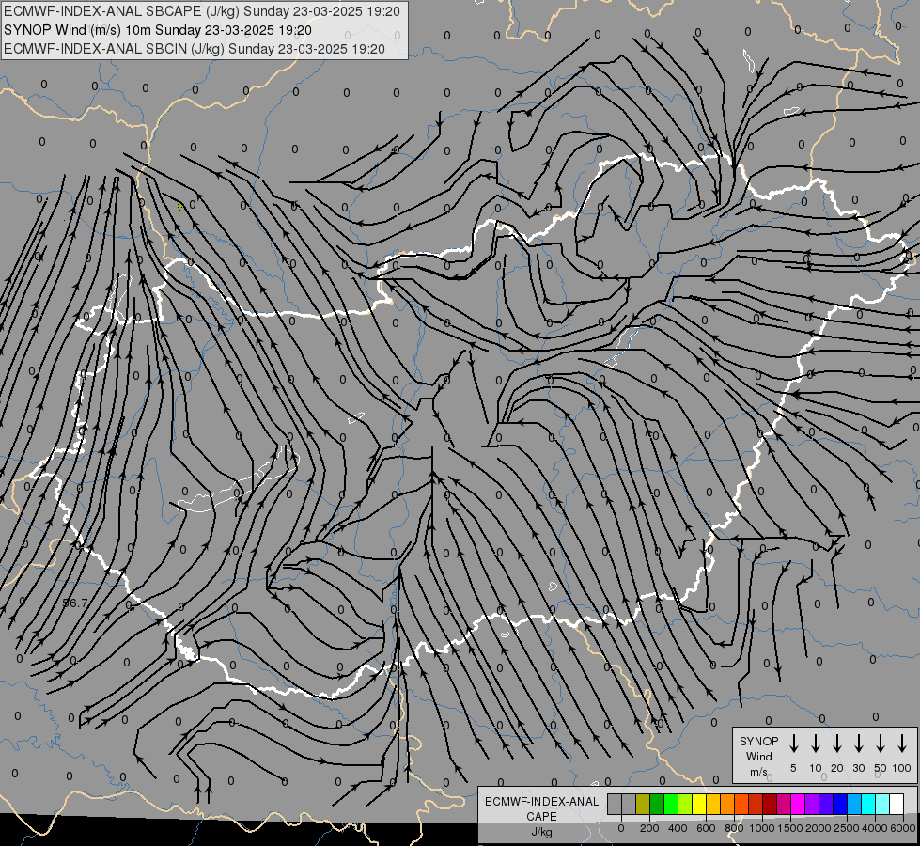Click the 5 m/s wind arrow in legend
This screenshot has height=846, width=920.
click(x=793, y=744)
